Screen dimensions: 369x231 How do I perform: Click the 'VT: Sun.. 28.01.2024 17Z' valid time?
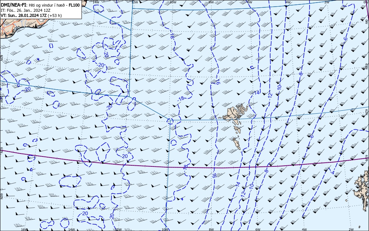pos(24,15)
